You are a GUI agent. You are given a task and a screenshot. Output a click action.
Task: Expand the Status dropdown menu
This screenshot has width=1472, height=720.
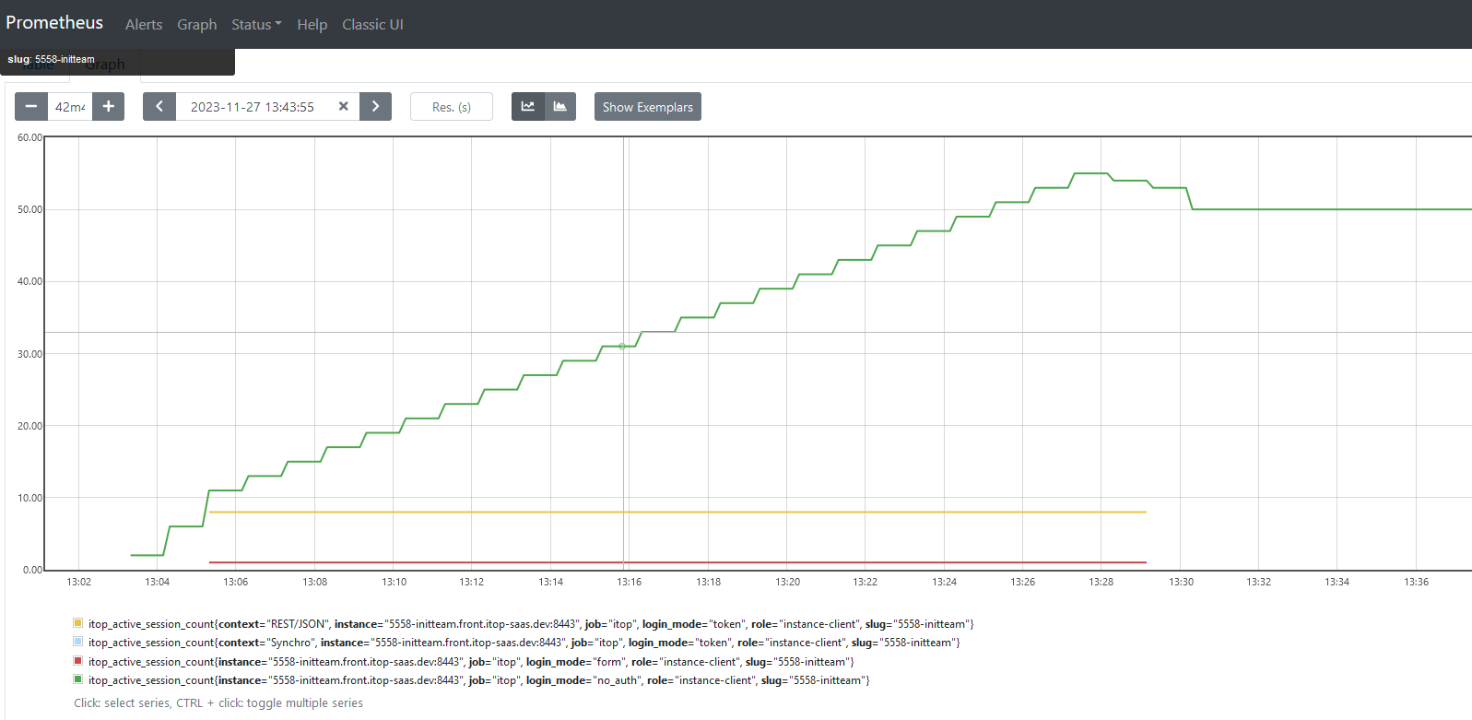(x=256, y=25)
